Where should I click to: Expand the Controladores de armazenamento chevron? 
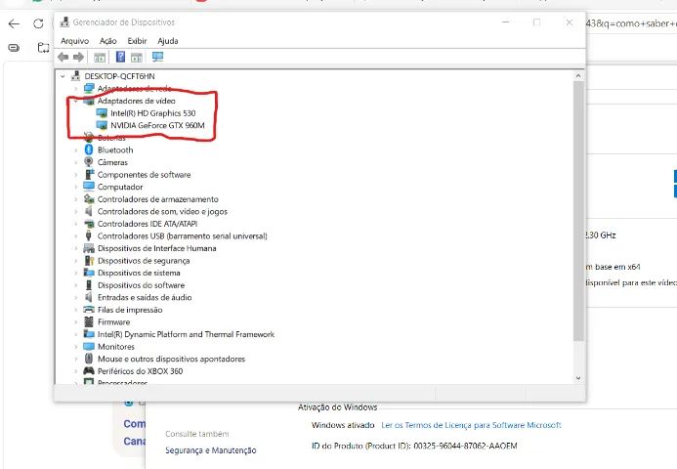click(x=76, y=199)
